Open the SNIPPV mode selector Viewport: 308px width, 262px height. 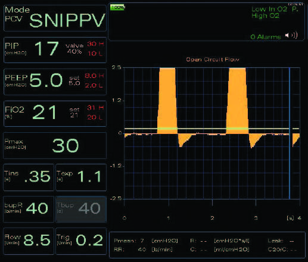55,18
